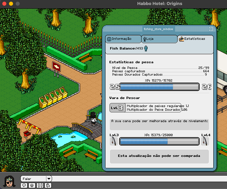Click the two figures icon button
This screenshot has height=189, width=227.
[x=40, y=185]
